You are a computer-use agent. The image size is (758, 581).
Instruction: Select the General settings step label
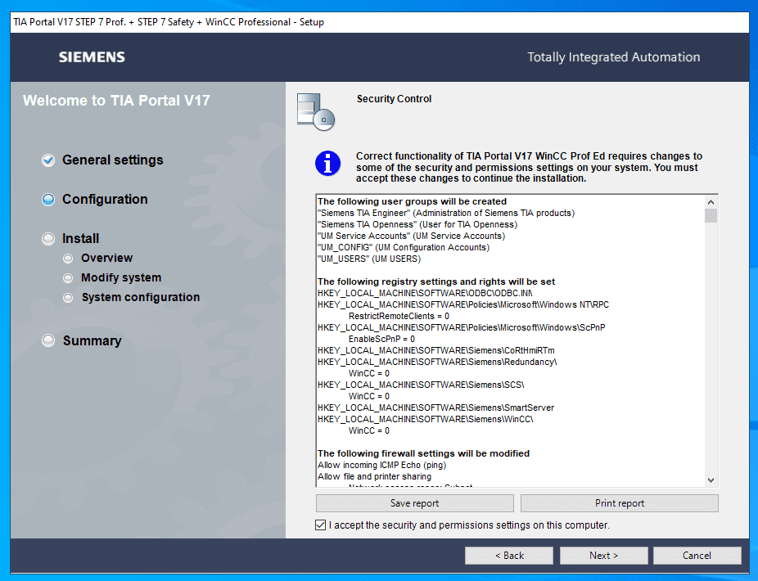tap(113, 160)
